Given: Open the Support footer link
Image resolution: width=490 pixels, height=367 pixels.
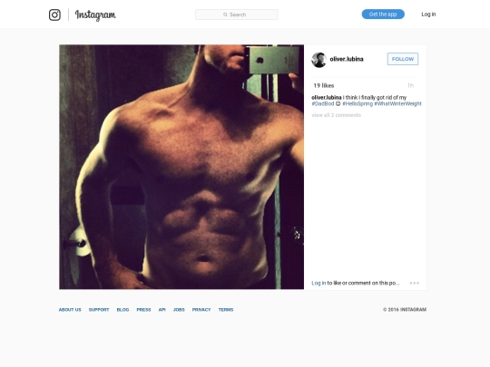Looking at the screenshot, I should point(99,310).
